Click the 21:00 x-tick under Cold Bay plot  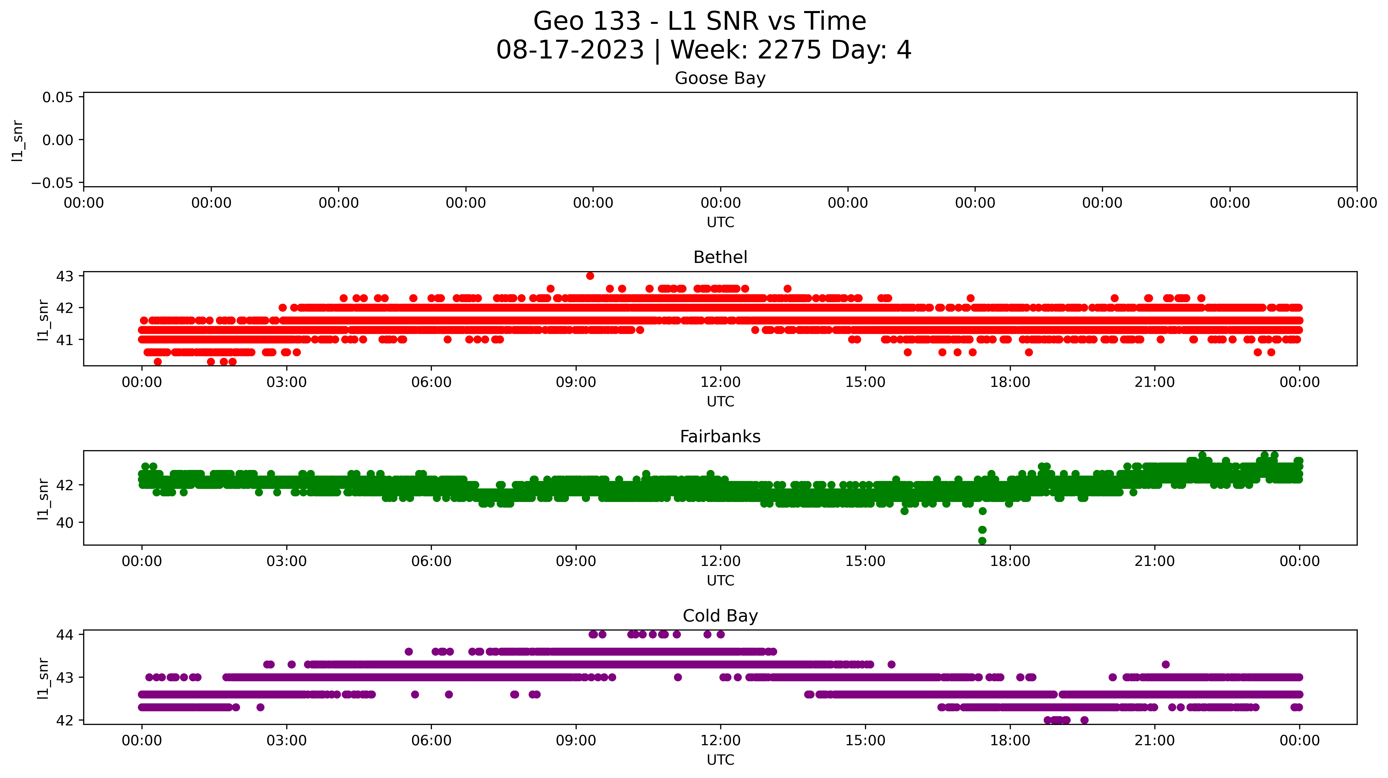[1155, 741]
